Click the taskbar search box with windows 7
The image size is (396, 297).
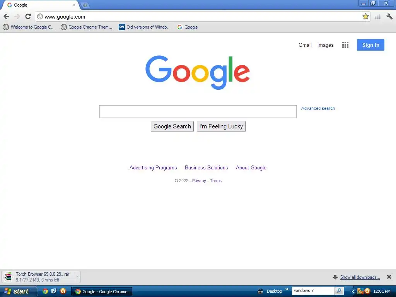pyautogui.click(x=313, y=291)
